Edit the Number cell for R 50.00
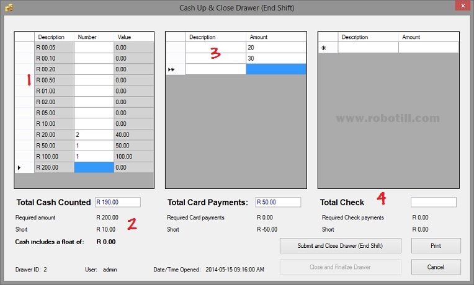Image resolution: width=474 pixels, height=285 pixels. click(94, 146)
